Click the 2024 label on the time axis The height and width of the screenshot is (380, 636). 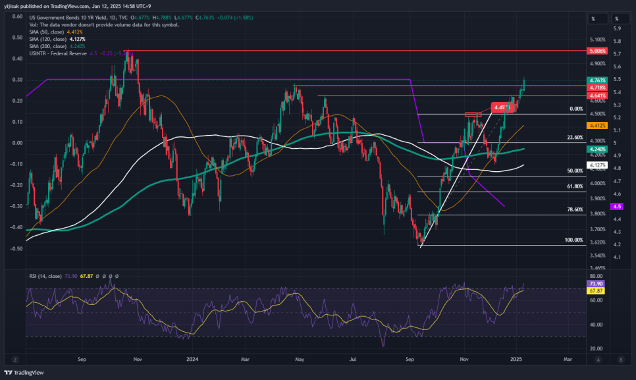click(192, 360)
